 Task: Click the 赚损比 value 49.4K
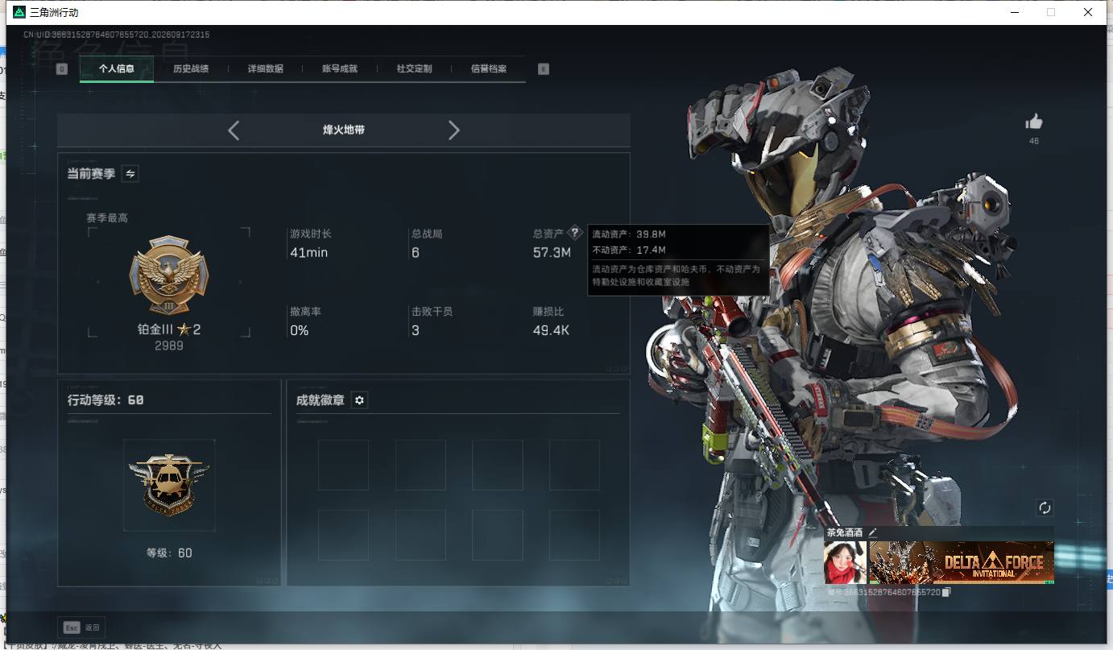[552, 330]
